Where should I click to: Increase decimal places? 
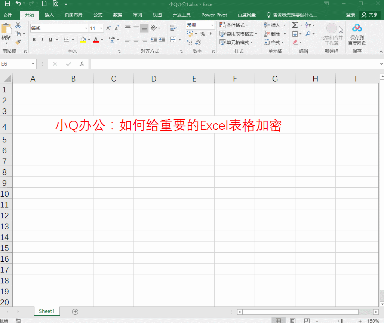click(190, 42)
